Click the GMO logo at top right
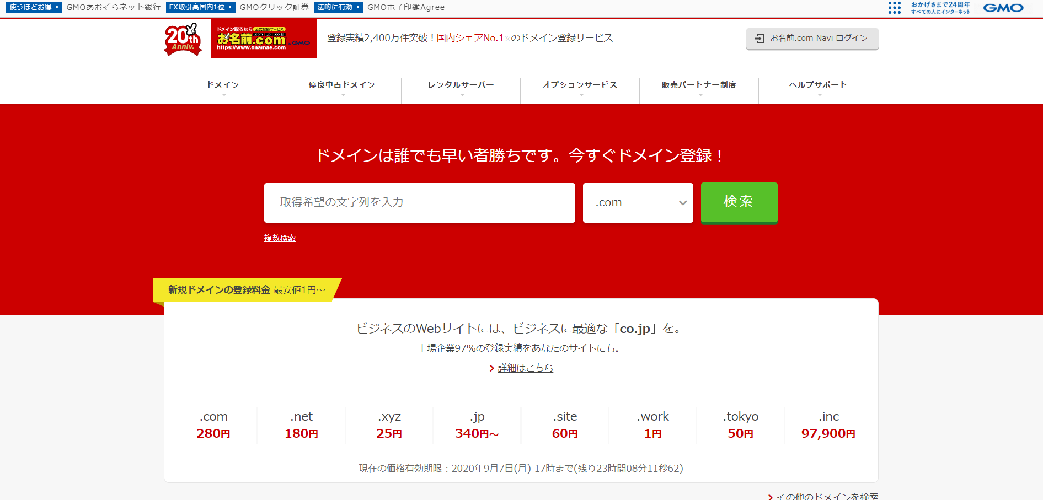This screenshot has height=500, width=1043. click(x=1003, y=8)
